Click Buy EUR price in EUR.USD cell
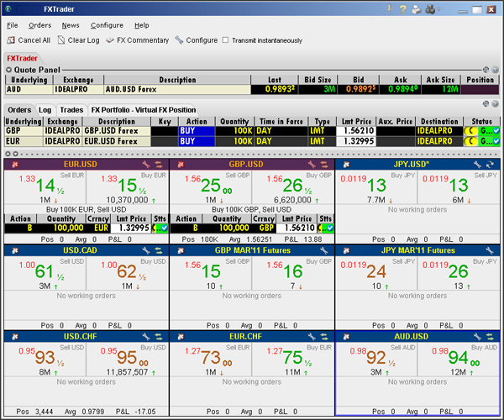The width and height of the screenshot is (504, 420). pos(128,187)
